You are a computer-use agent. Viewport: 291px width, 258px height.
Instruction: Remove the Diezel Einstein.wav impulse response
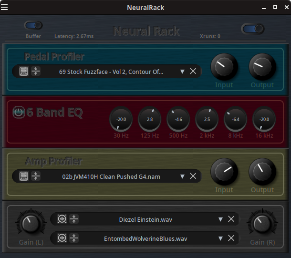(231, 219)
